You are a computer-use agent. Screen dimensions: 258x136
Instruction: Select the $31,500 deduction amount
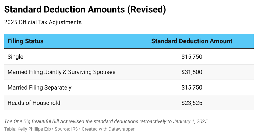pyautogui.click(x=192, y=72)
